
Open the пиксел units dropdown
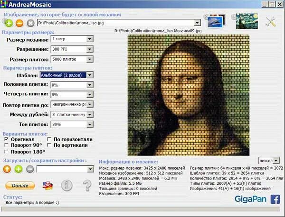coord(276,161)
